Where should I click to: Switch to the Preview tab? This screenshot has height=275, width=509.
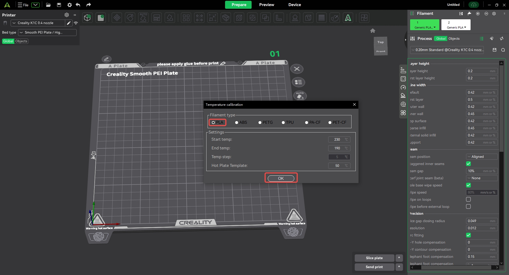(x=266, y=5)
